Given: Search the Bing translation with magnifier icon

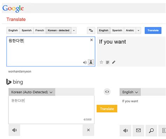Looking at the screenshot, I should [x=151, y=130].
